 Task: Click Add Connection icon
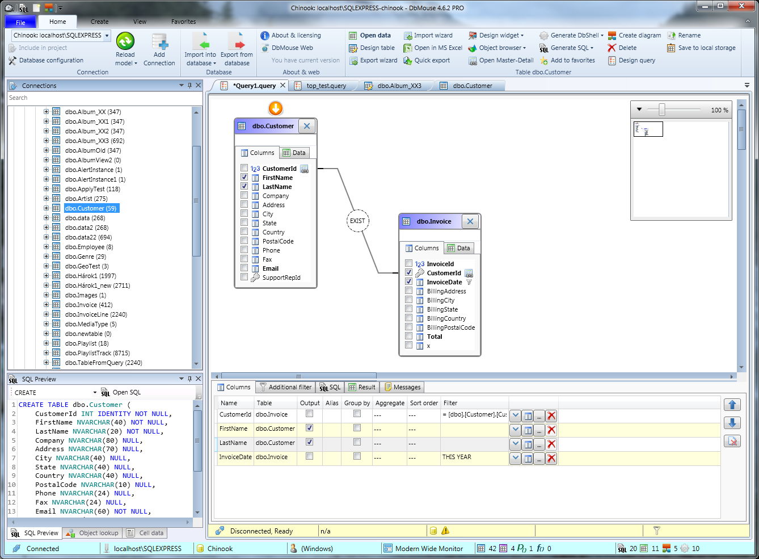click(159, 42)
